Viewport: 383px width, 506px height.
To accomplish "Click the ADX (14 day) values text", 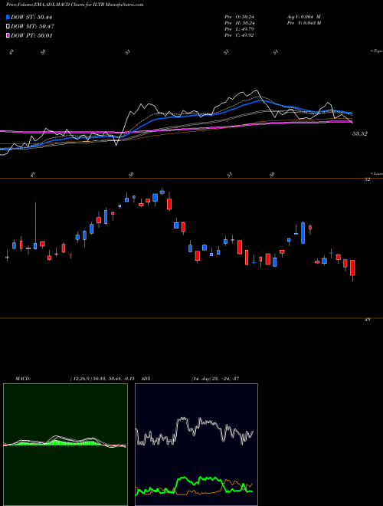I will point(214,379).
